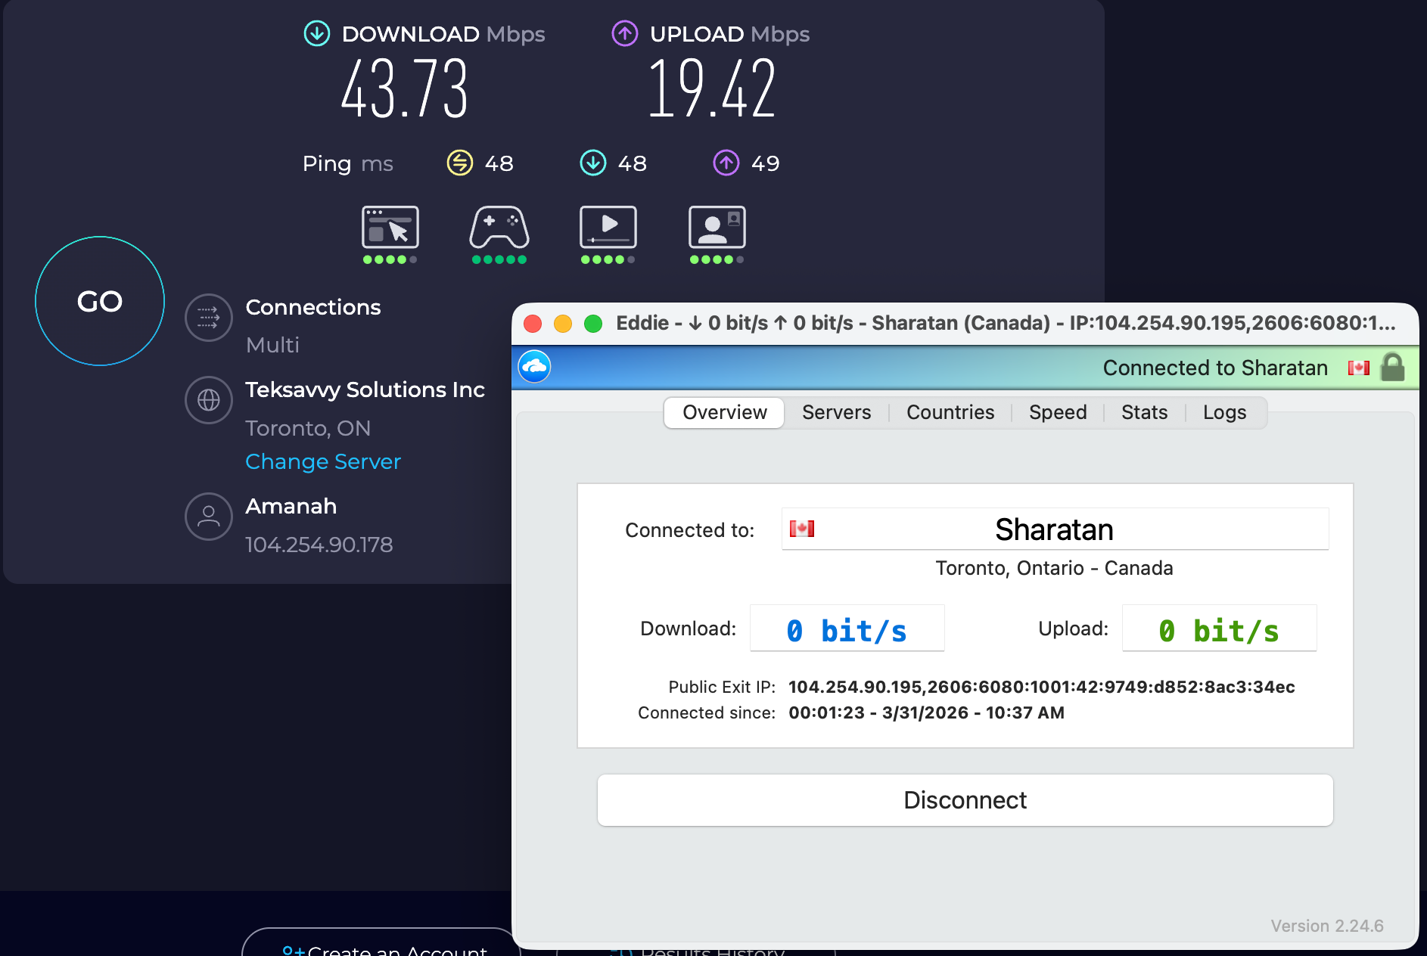The height and width of the screenshot is (956, 1427).
Task: Click the video chat performance icon
Action: pyautogui.click(x=716, y=229)
